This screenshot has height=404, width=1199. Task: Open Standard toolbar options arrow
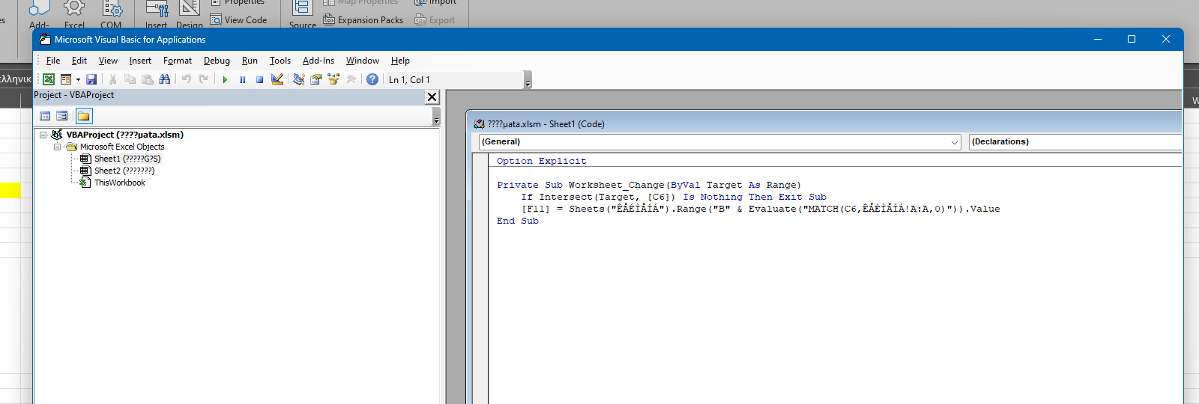[528, 80]
